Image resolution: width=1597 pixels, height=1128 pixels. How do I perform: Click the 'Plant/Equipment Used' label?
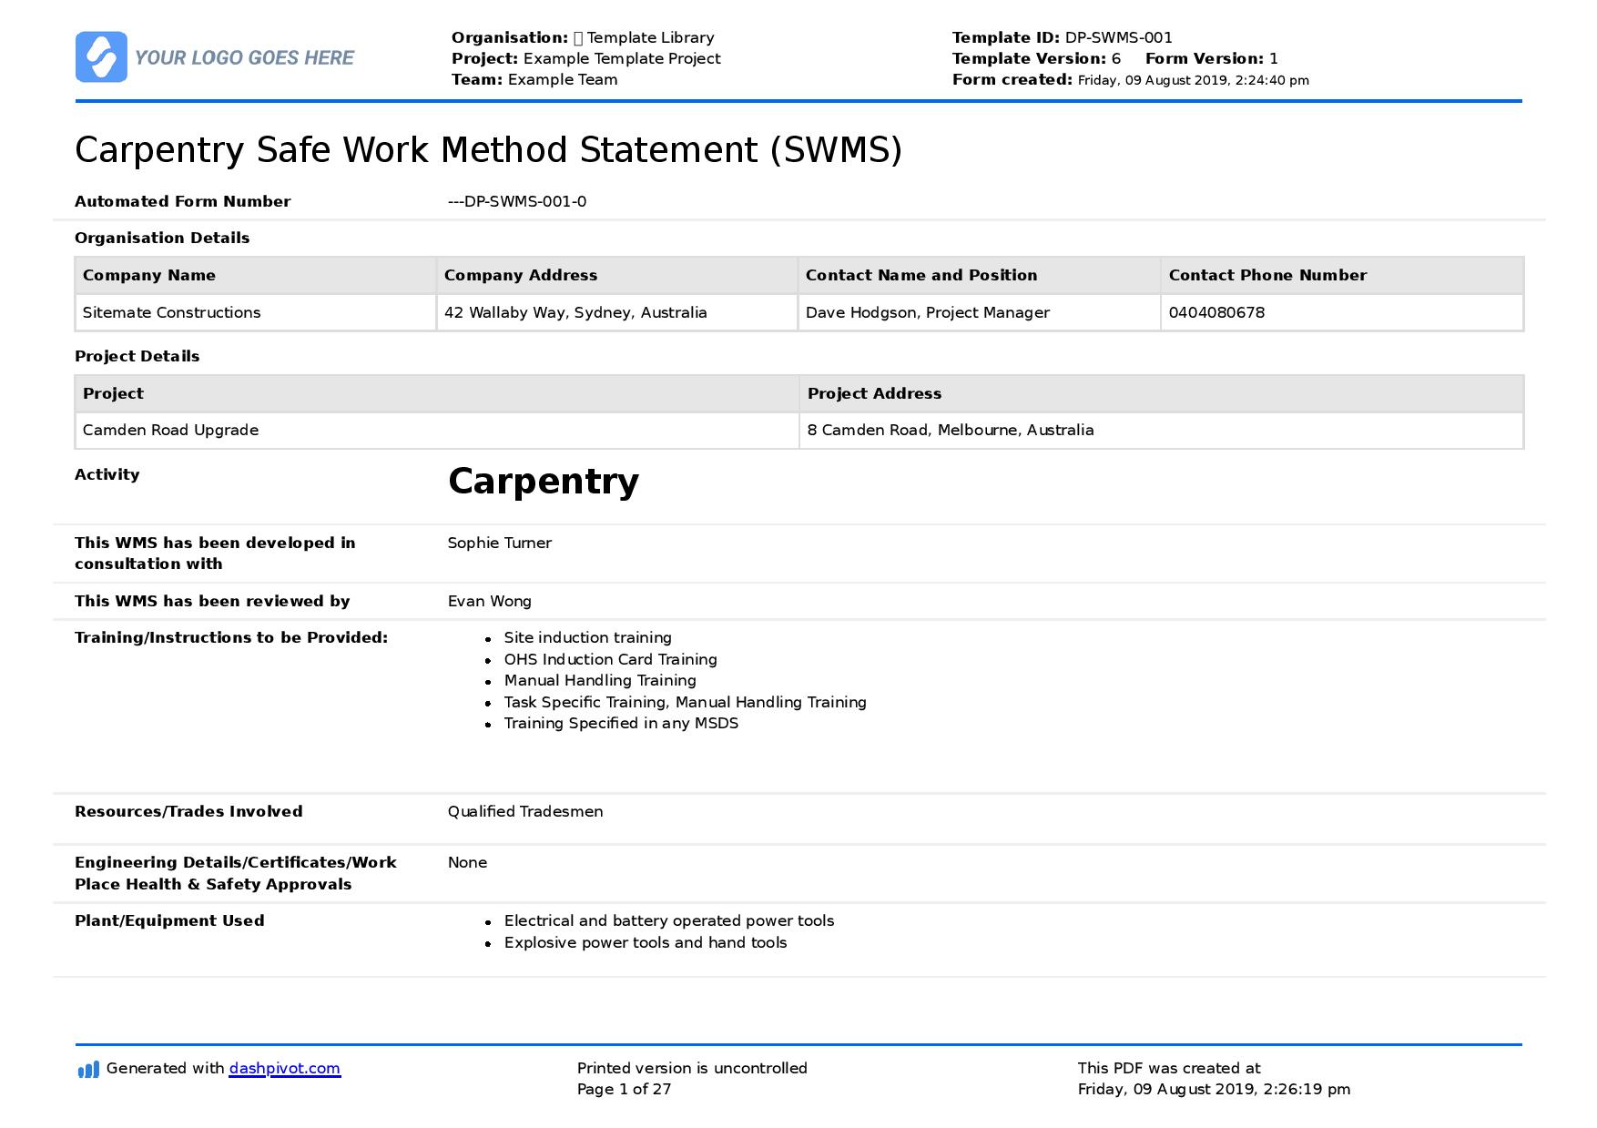coord(169,921)
